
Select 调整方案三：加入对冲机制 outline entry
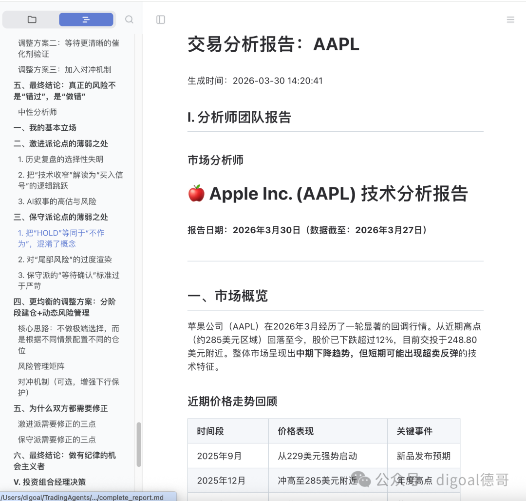64,70
